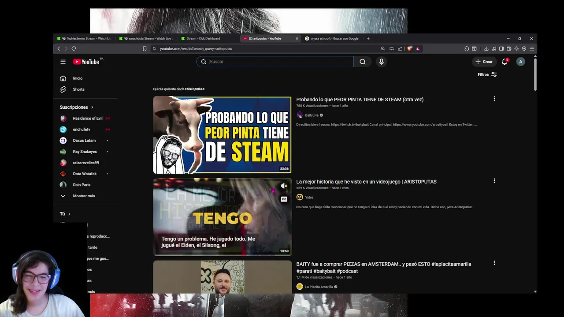The width and height of the screenshot is (564, 317).
Task: Open more options for ARISTOPUTAS video
Action: pos(494,181)
